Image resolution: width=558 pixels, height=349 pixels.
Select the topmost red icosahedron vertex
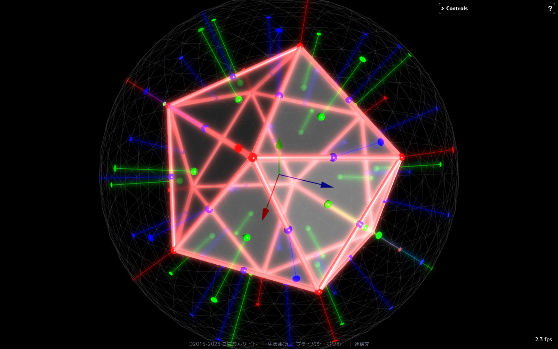coord(300,46)
